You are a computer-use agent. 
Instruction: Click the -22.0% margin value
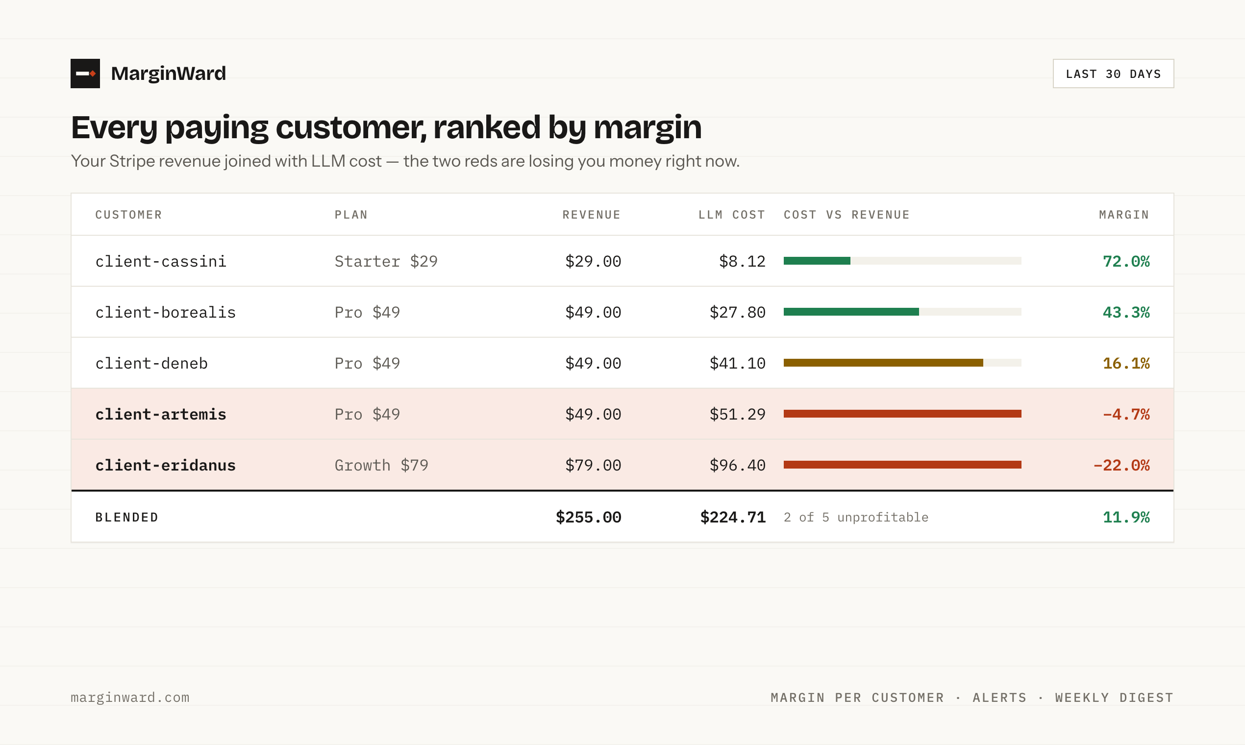tap(1121, 465)
